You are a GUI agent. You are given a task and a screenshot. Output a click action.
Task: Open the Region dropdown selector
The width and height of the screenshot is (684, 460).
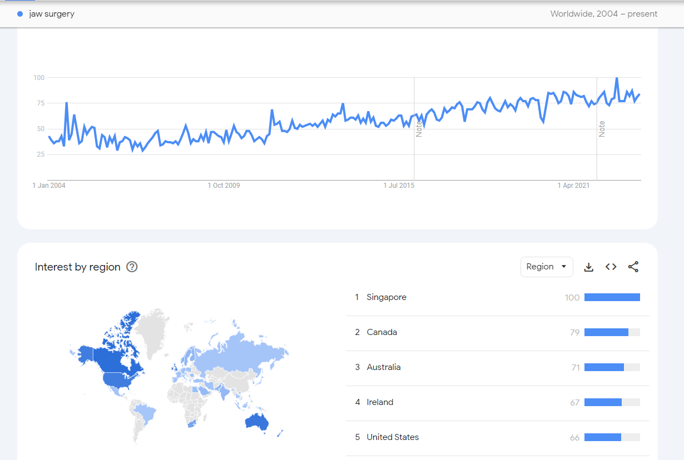point(547,267)
